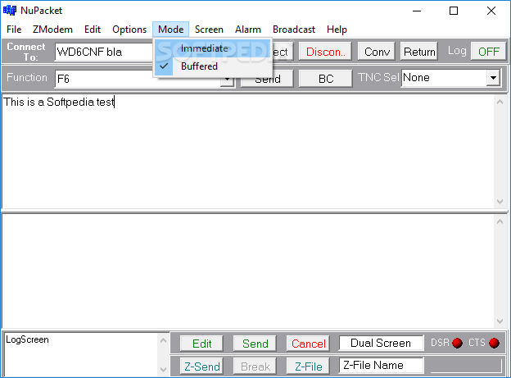
Task: Click the red Discon.. button
Action: coord(325,52)
